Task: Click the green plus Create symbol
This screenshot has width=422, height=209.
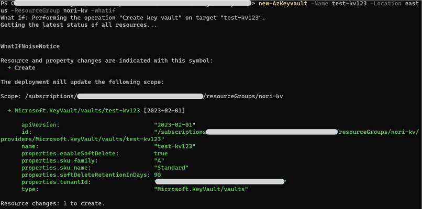Action: click(x=21, y=68)
